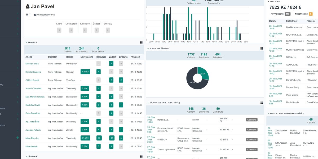
Task: Click the user icon beside Jan Pavel
Action: [28, 7]
